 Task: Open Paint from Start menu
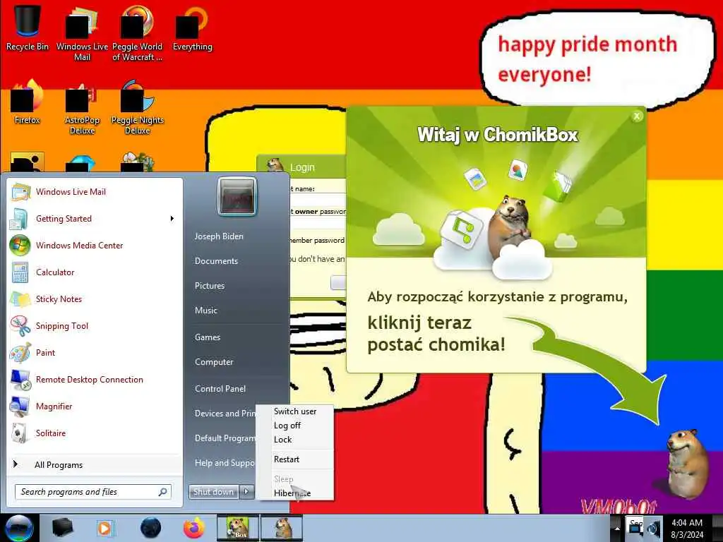95,352
